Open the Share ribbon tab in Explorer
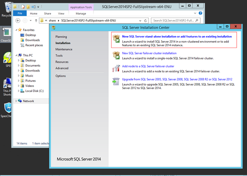Screen dimensions: 247x176 pyautogui.click(x=48, y=14)
